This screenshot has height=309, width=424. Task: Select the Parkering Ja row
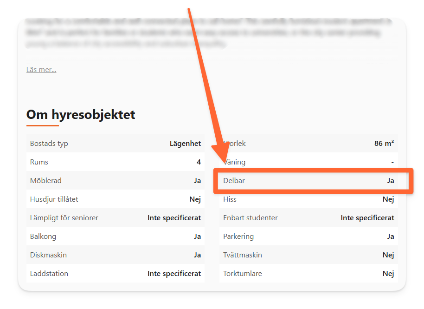(308, 237)
